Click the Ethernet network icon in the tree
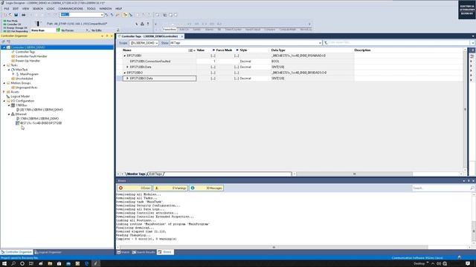The image size is (476, 267). tap(13, 114)
